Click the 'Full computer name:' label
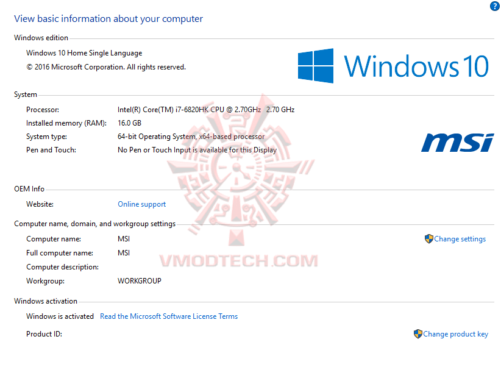 tap(60, 253)
